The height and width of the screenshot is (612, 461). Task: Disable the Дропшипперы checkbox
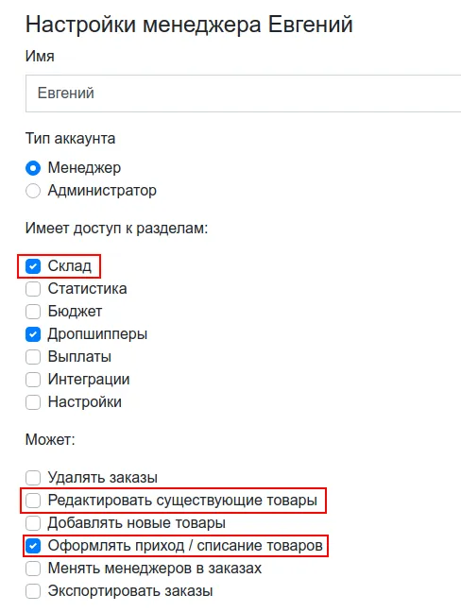33,334
